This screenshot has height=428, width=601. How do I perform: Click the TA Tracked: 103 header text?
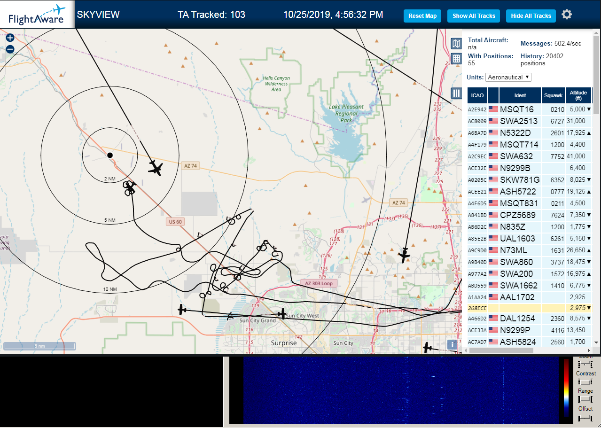211,15
